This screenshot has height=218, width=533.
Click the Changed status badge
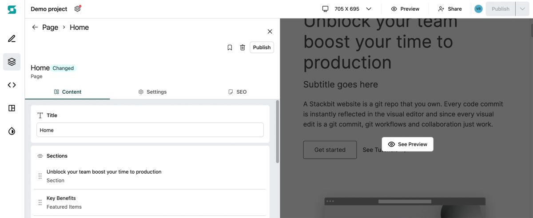63,68
